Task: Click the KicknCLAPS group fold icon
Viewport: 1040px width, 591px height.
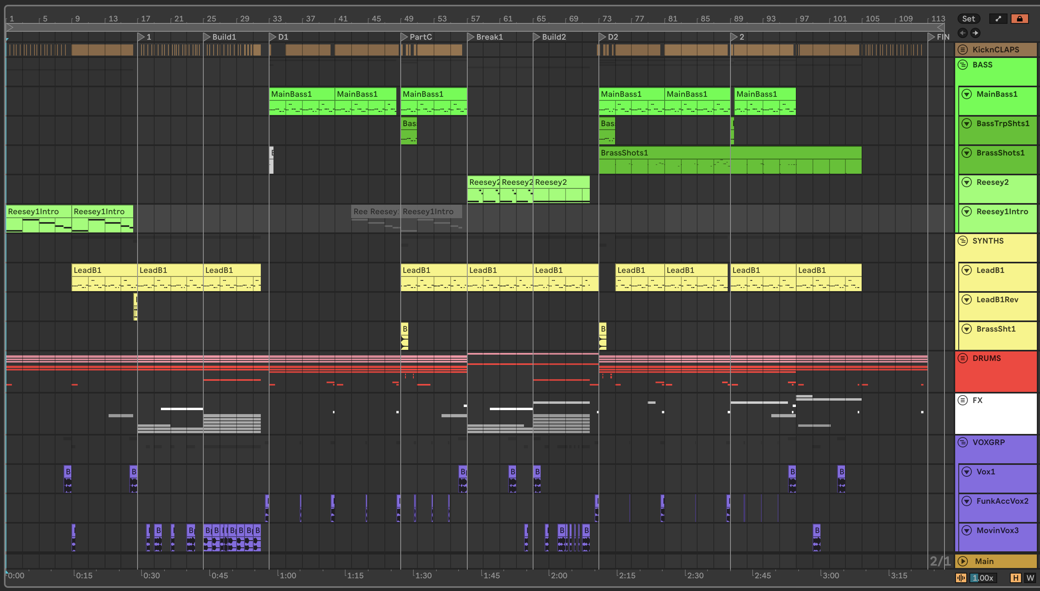Action: click(x=963, y=50)
